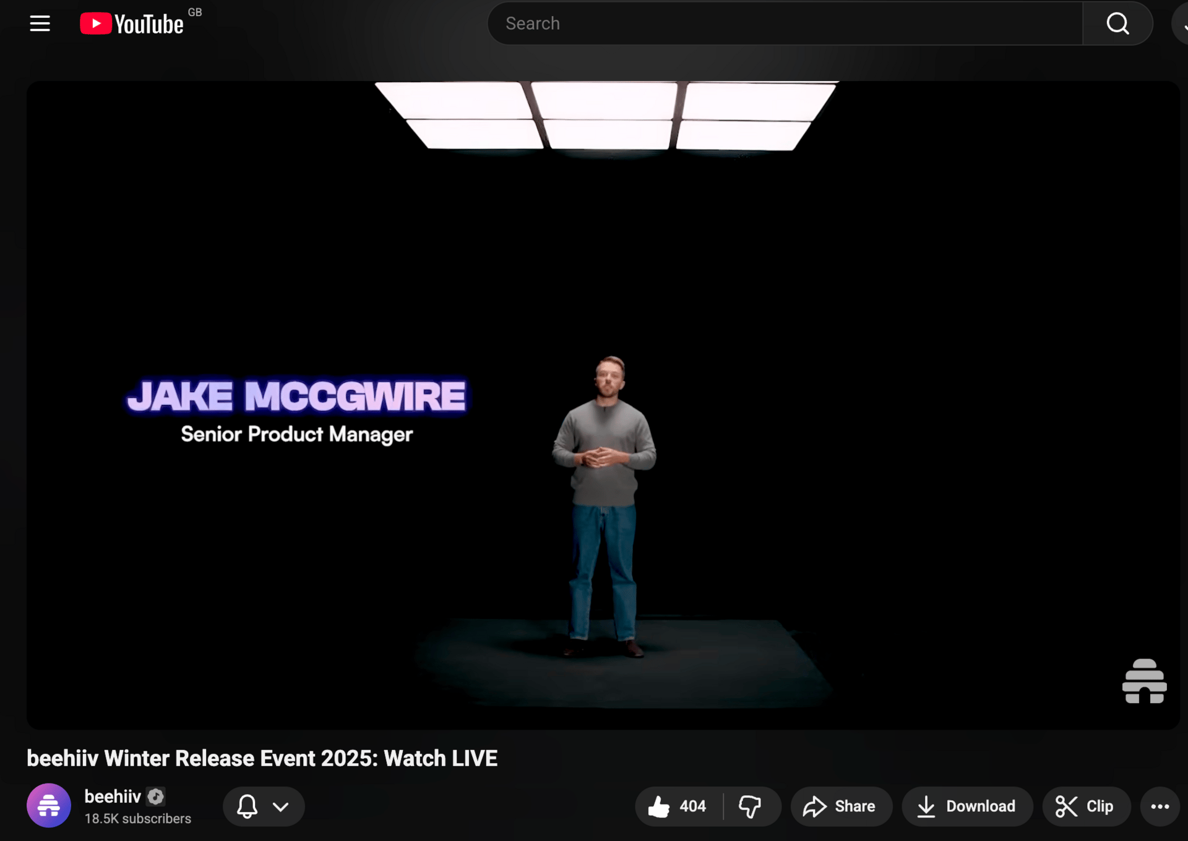Image resolution: width=1188 pixels, height=841 pixels.
Task: Create a clip with scissors button
Action: pos(1085,806)
